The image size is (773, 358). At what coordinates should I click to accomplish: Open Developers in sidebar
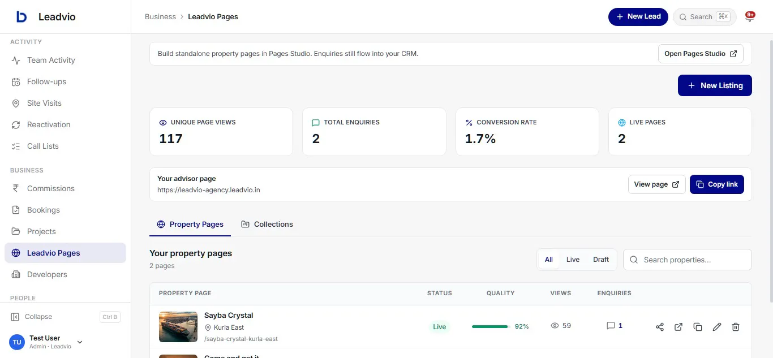(65, 274)
